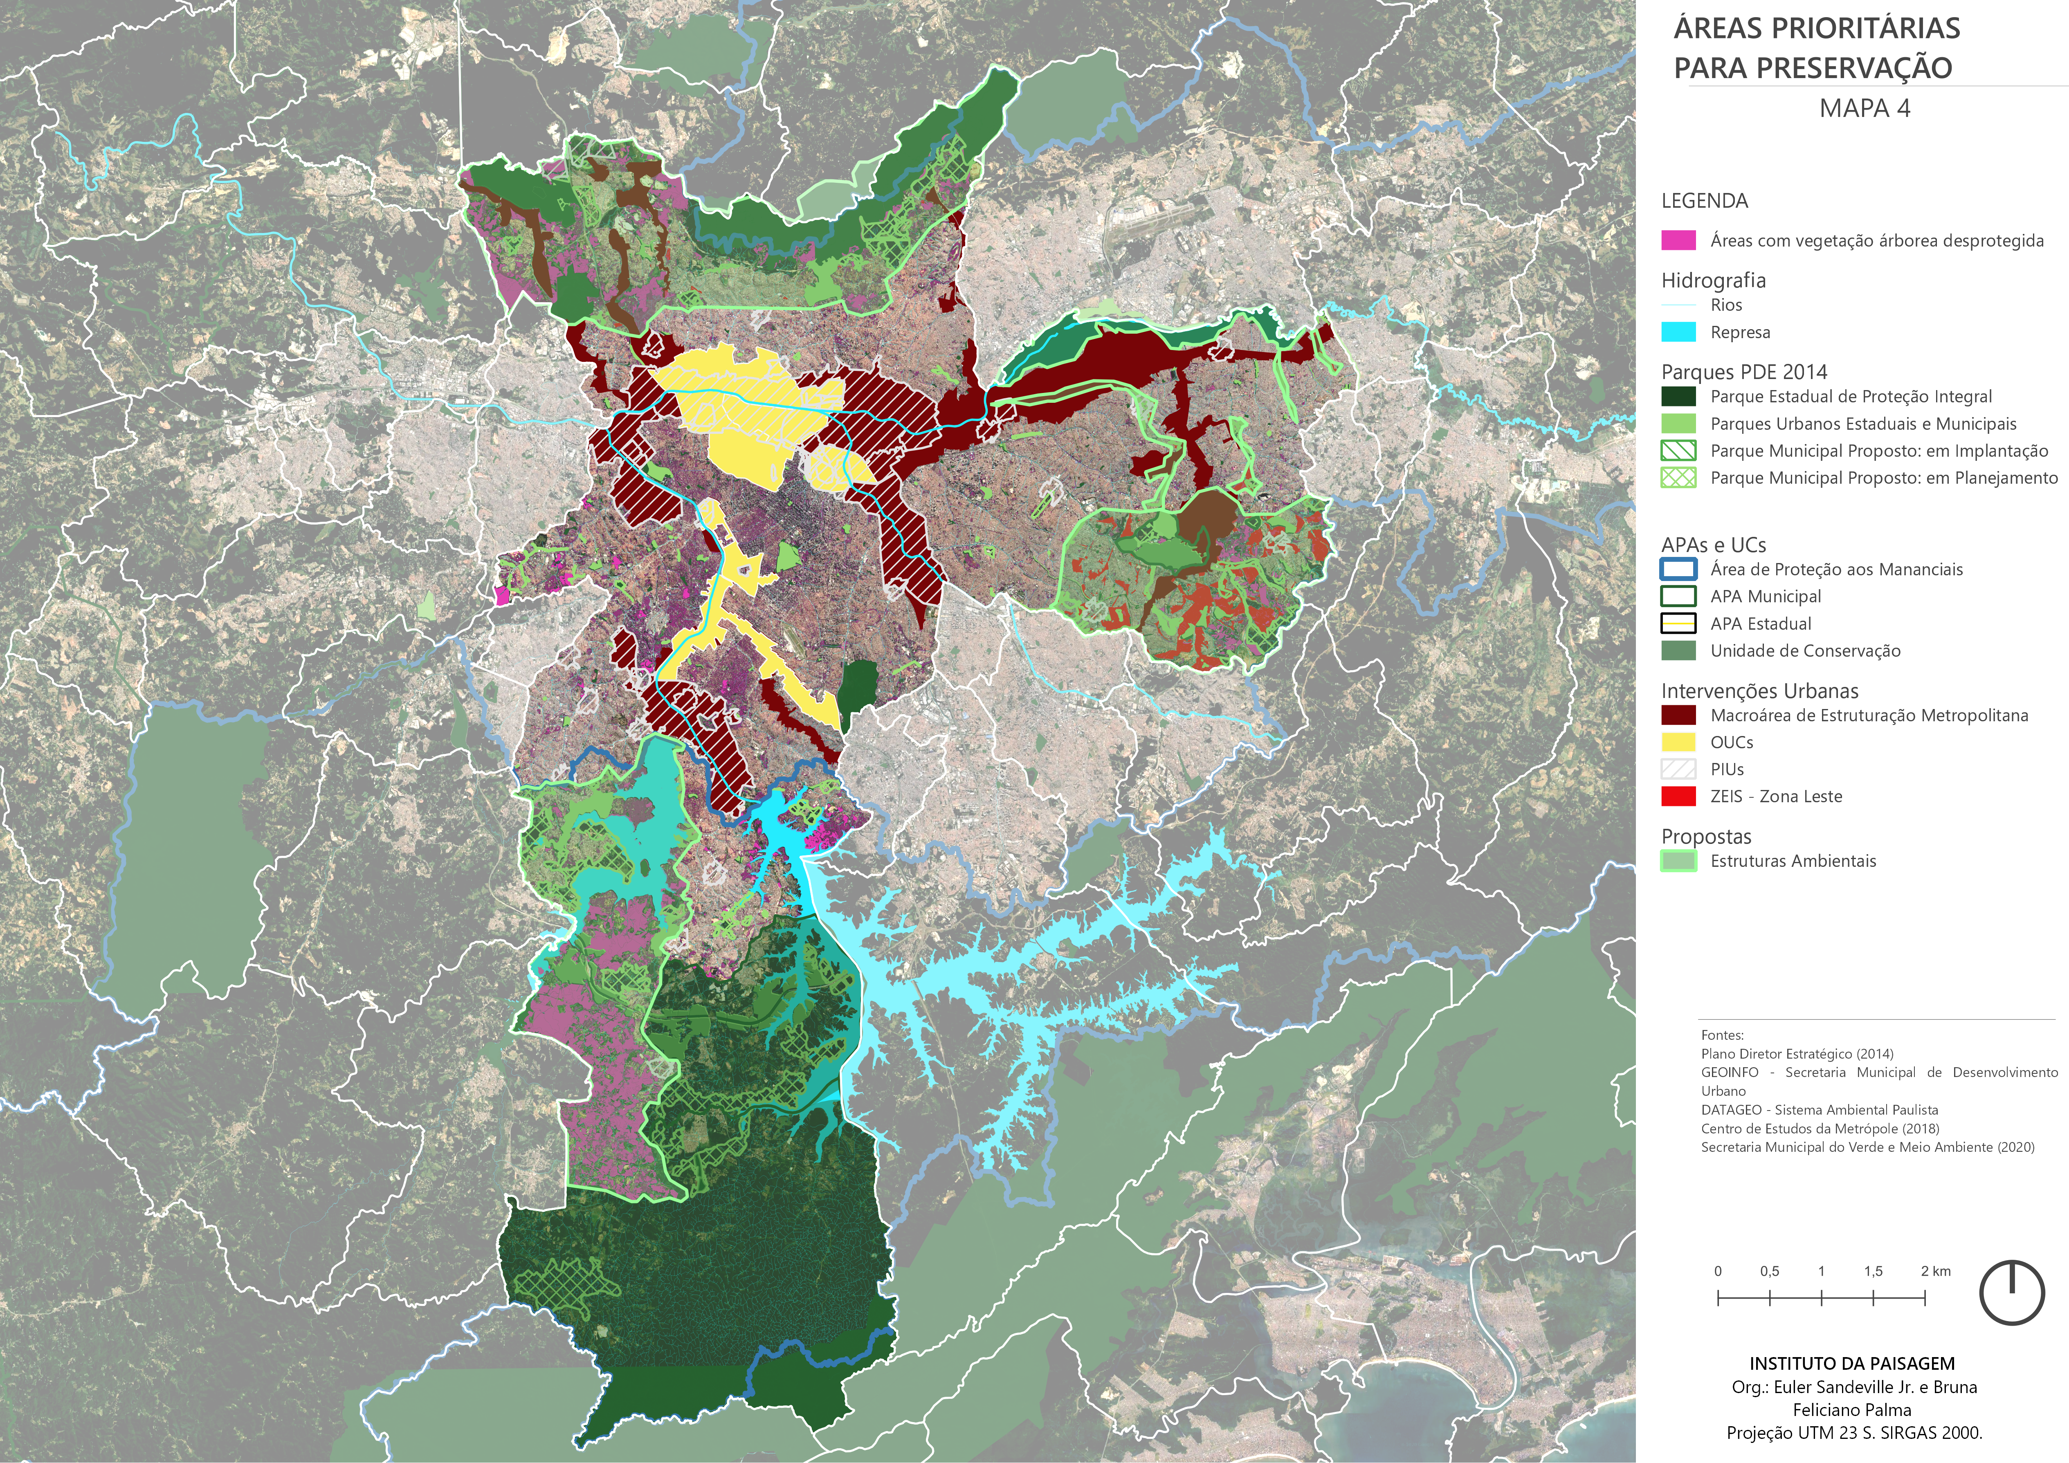2069x1463 pixels.
Task: Click 'Parque Municipal Proposto: em Implantação' label
Action: click(x=1879, y=451)
